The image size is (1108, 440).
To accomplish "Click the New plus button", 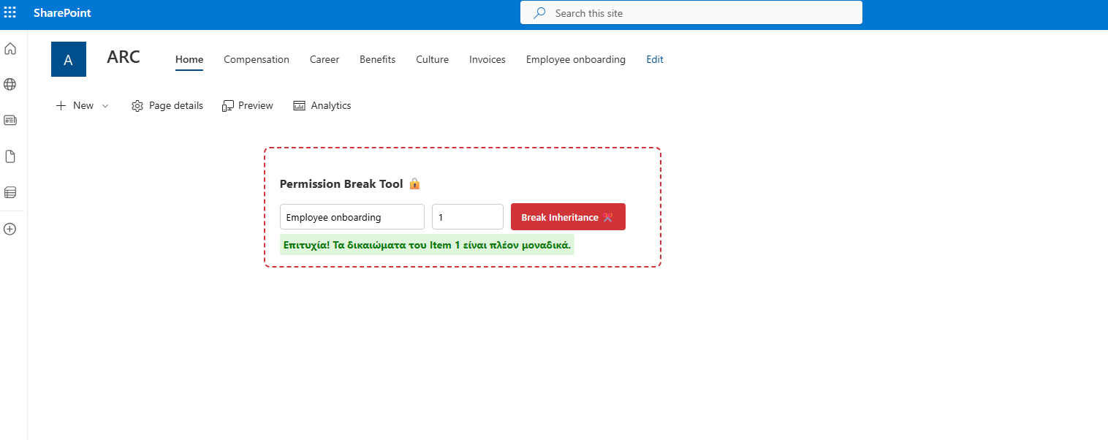I will pyautogui.click(x=75, y=106).
